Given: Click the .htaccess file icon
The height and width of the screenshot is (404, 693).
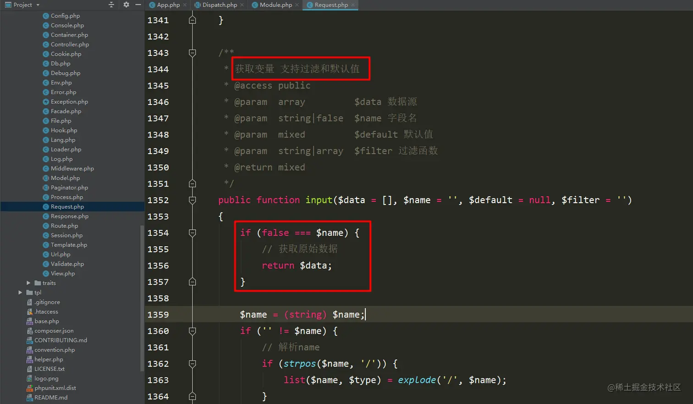Looking at the screenshot, I should 30,312.
